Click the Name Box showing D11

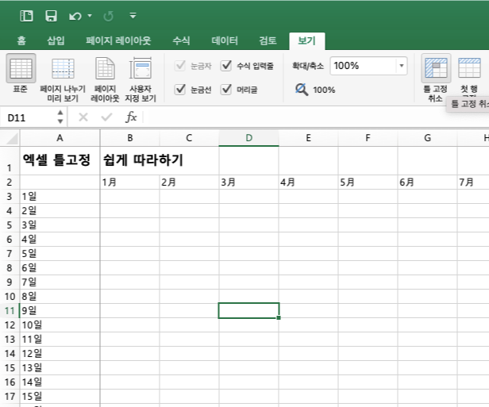29,117
